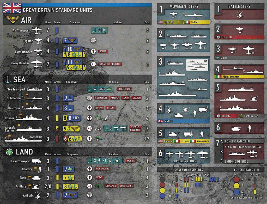The width and height of the screenshot is (267, 204).
Task: Open the MOVEMENT STEPS header
Action: (x=184, y=6)
